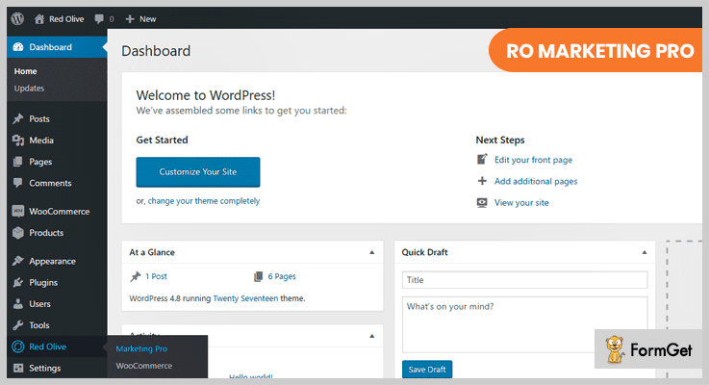Open the 1 Post link
The width and height of the screenshot is (709, 385).
(156, 276)
